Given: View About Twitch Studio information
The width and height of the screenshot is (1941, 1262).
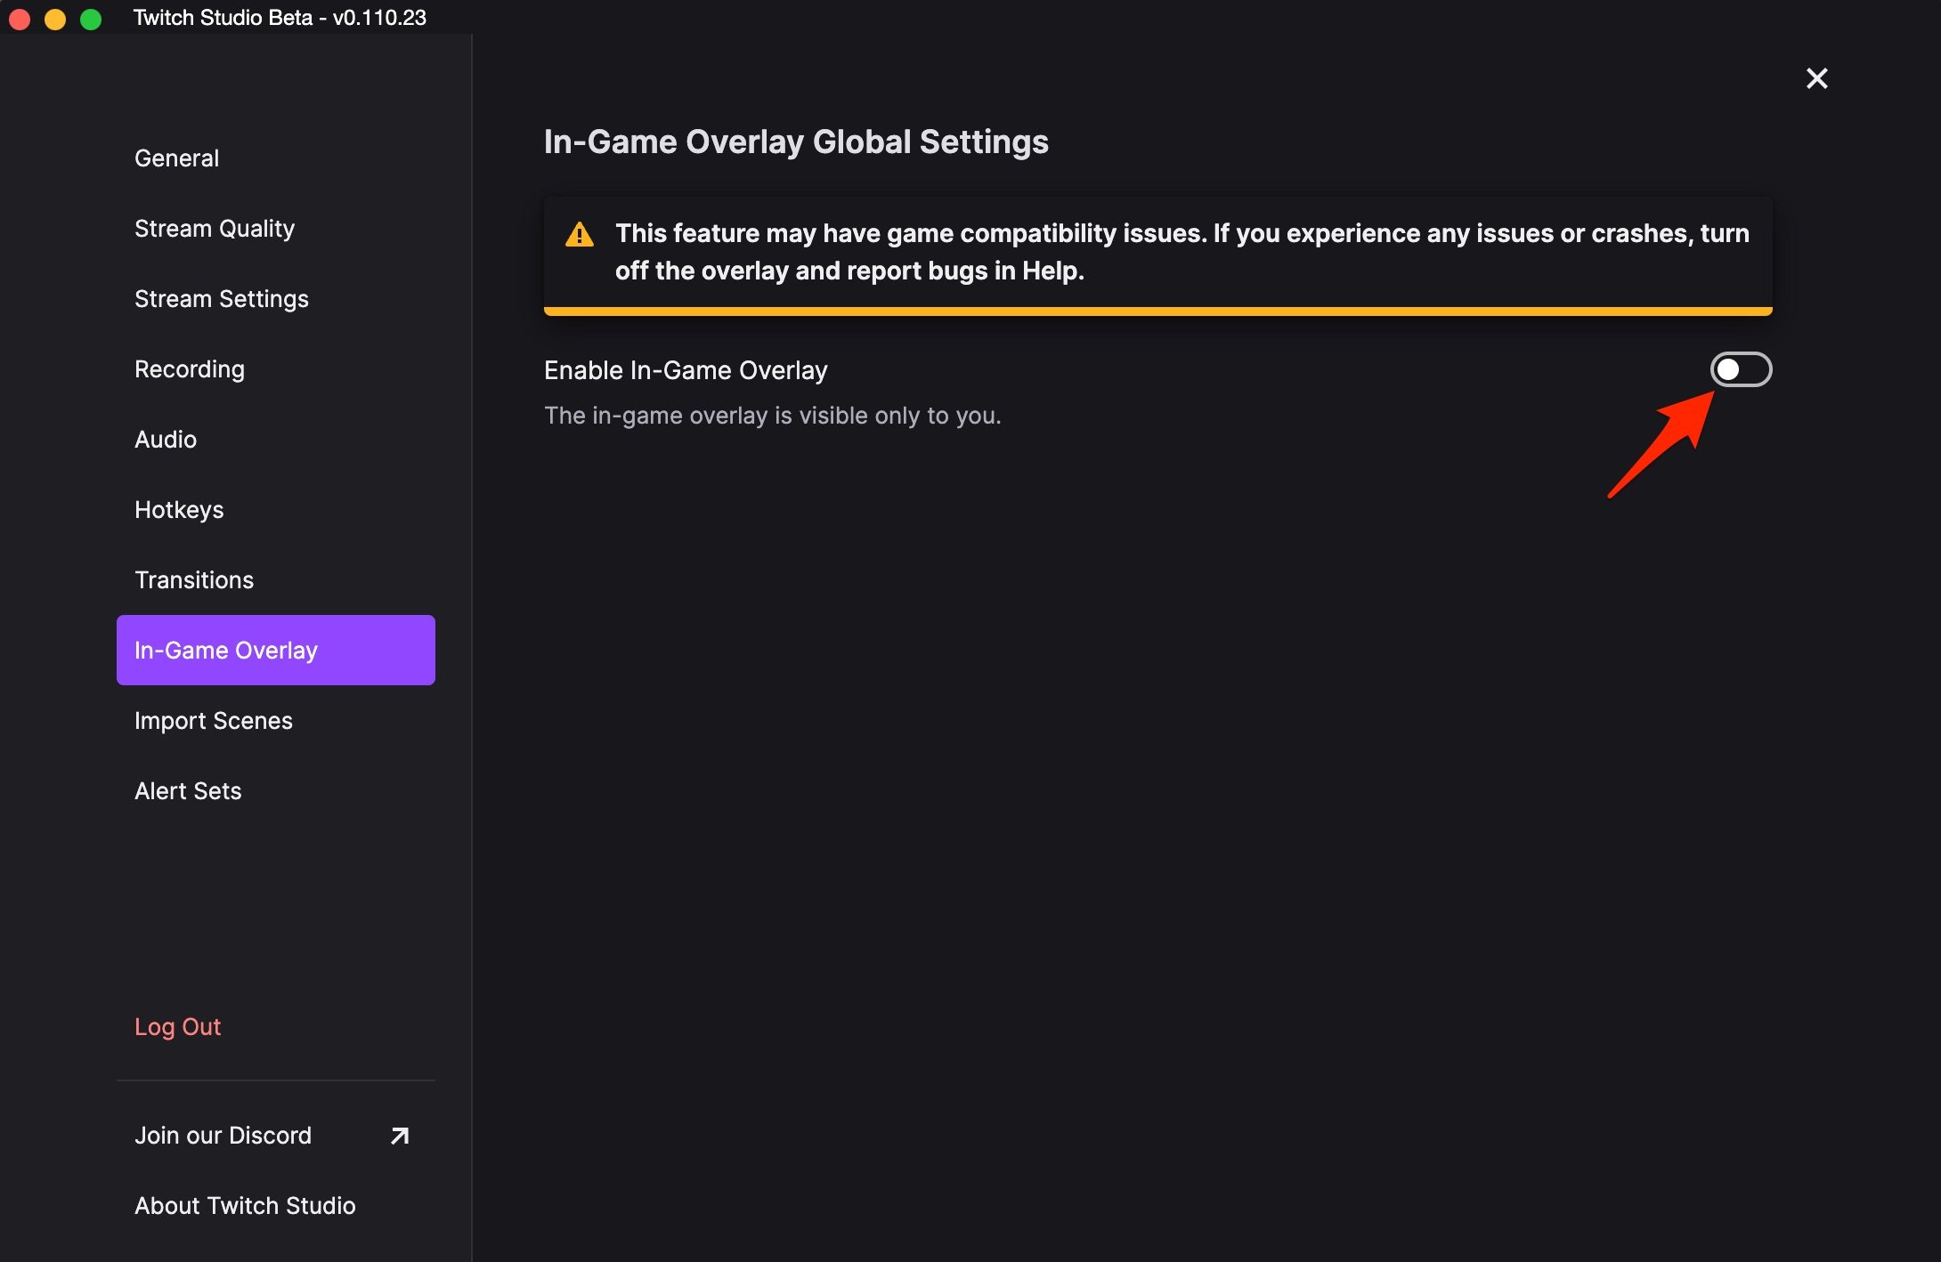Looking at the screenshot, I should [x=245, y=1207].
